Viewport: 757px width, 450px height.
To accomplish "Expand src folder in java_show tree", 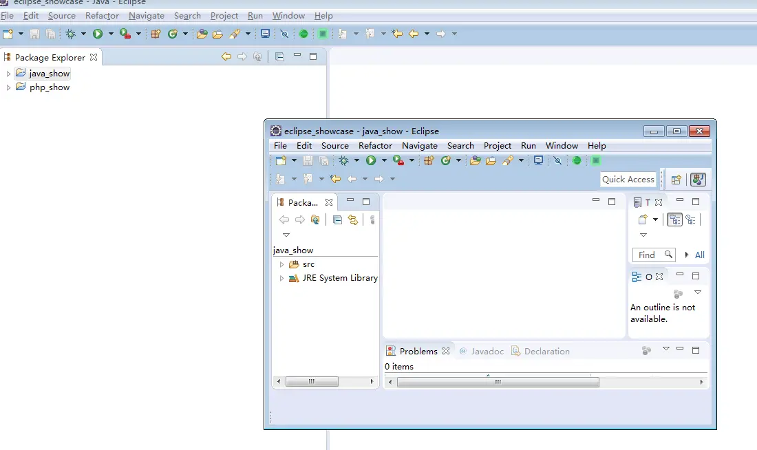I will click(x=281, y=265).
